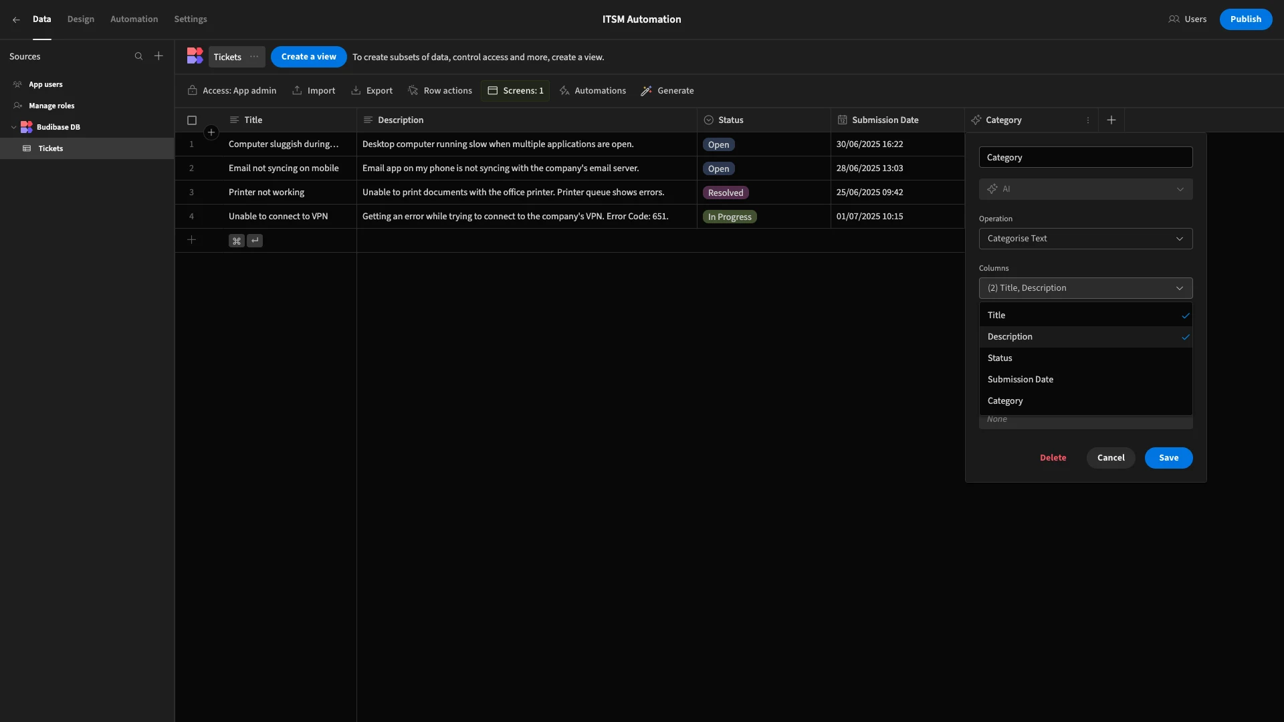Check Category in Columns list
The image size is (1284, 722).
(x=1085, y=401)
